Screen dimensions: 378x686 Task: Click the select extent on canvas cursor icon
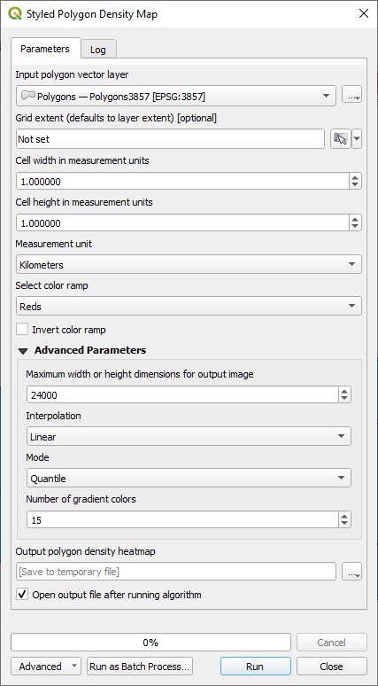coord(341,139)
